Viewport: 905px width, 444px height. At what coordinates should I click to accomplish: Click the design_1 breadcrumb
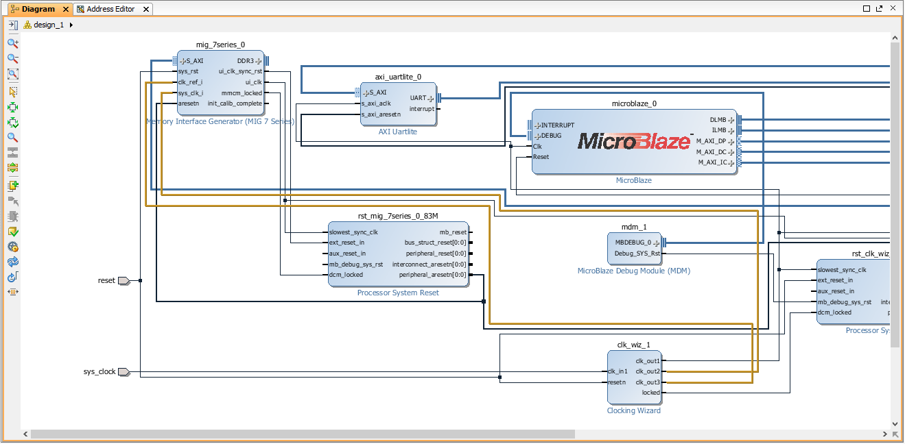point(48,25)
